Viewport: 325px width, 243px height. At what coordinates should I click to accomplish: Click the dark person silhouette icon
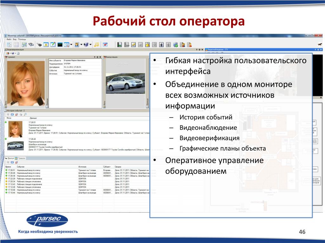[x=162, y=44]
